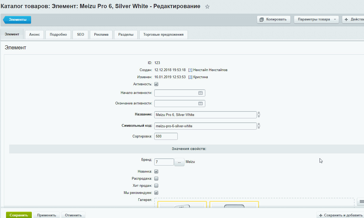
Task: Go to the Разделы tab
Action: pos(126,35)
